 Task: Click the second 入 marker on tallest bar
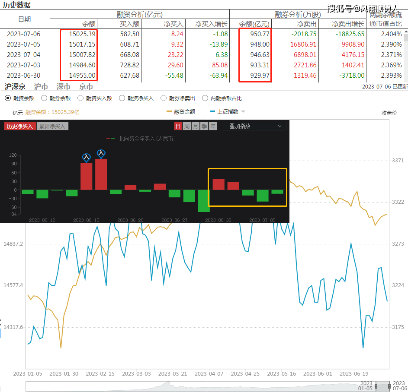click(101, 153)
